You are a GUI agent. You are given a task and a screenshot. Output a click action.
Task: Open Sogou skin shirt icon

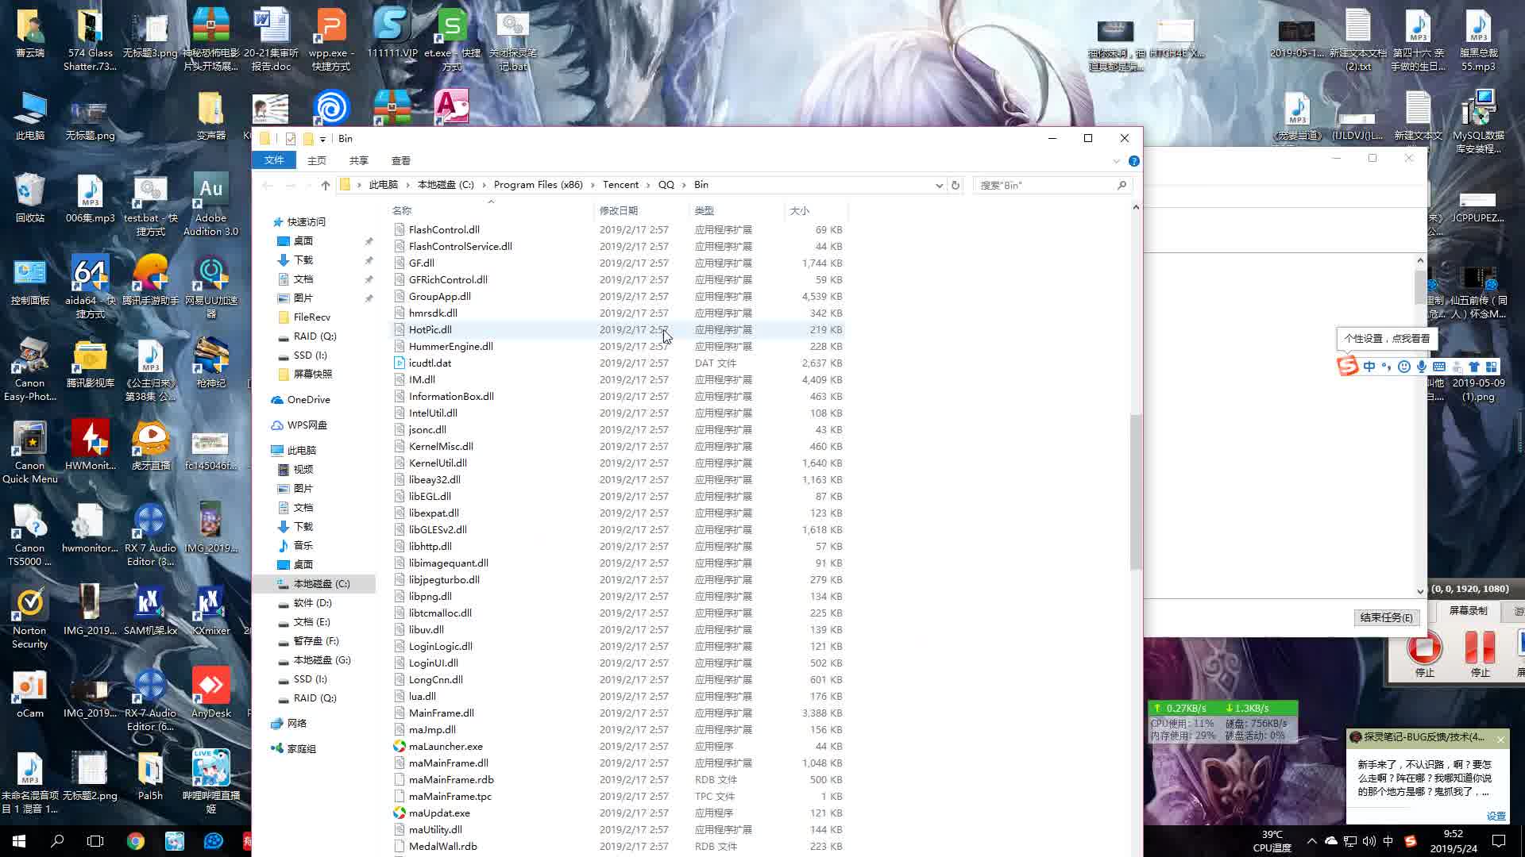click(1474, 367)
